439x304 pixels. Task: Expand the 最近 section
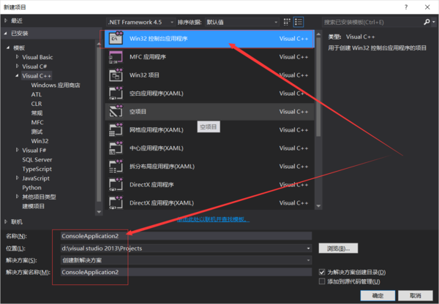pos(6,20)
